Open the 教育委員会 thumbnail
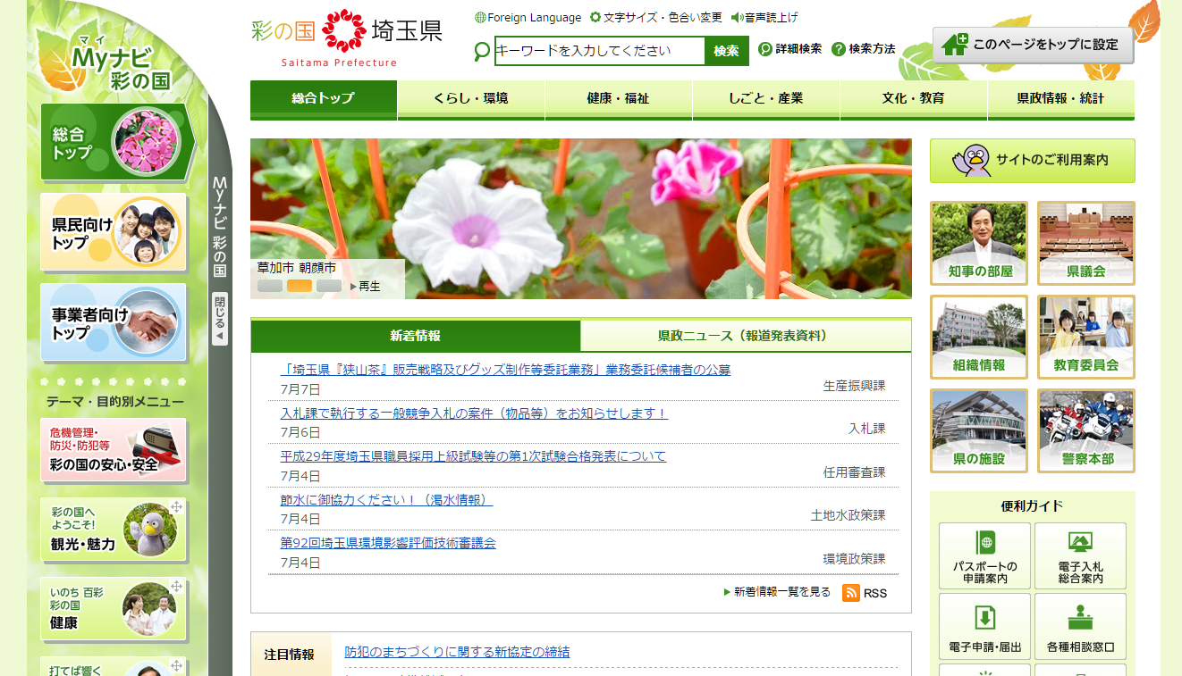The image size is (1182, 676). click(1086, 337)
